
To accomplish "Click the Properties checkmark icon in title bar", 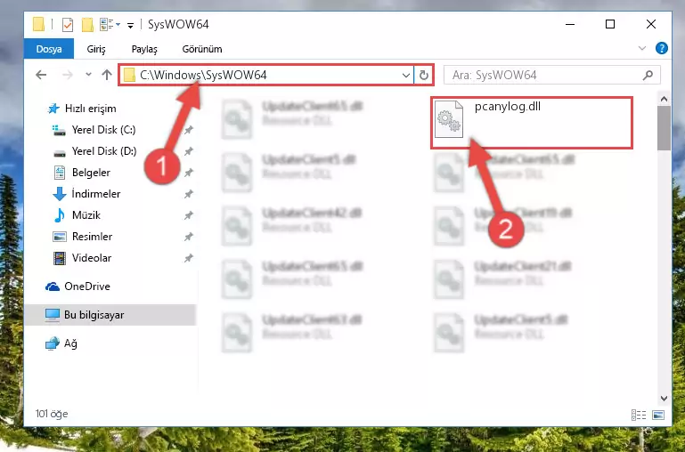I will coord(68,24).
